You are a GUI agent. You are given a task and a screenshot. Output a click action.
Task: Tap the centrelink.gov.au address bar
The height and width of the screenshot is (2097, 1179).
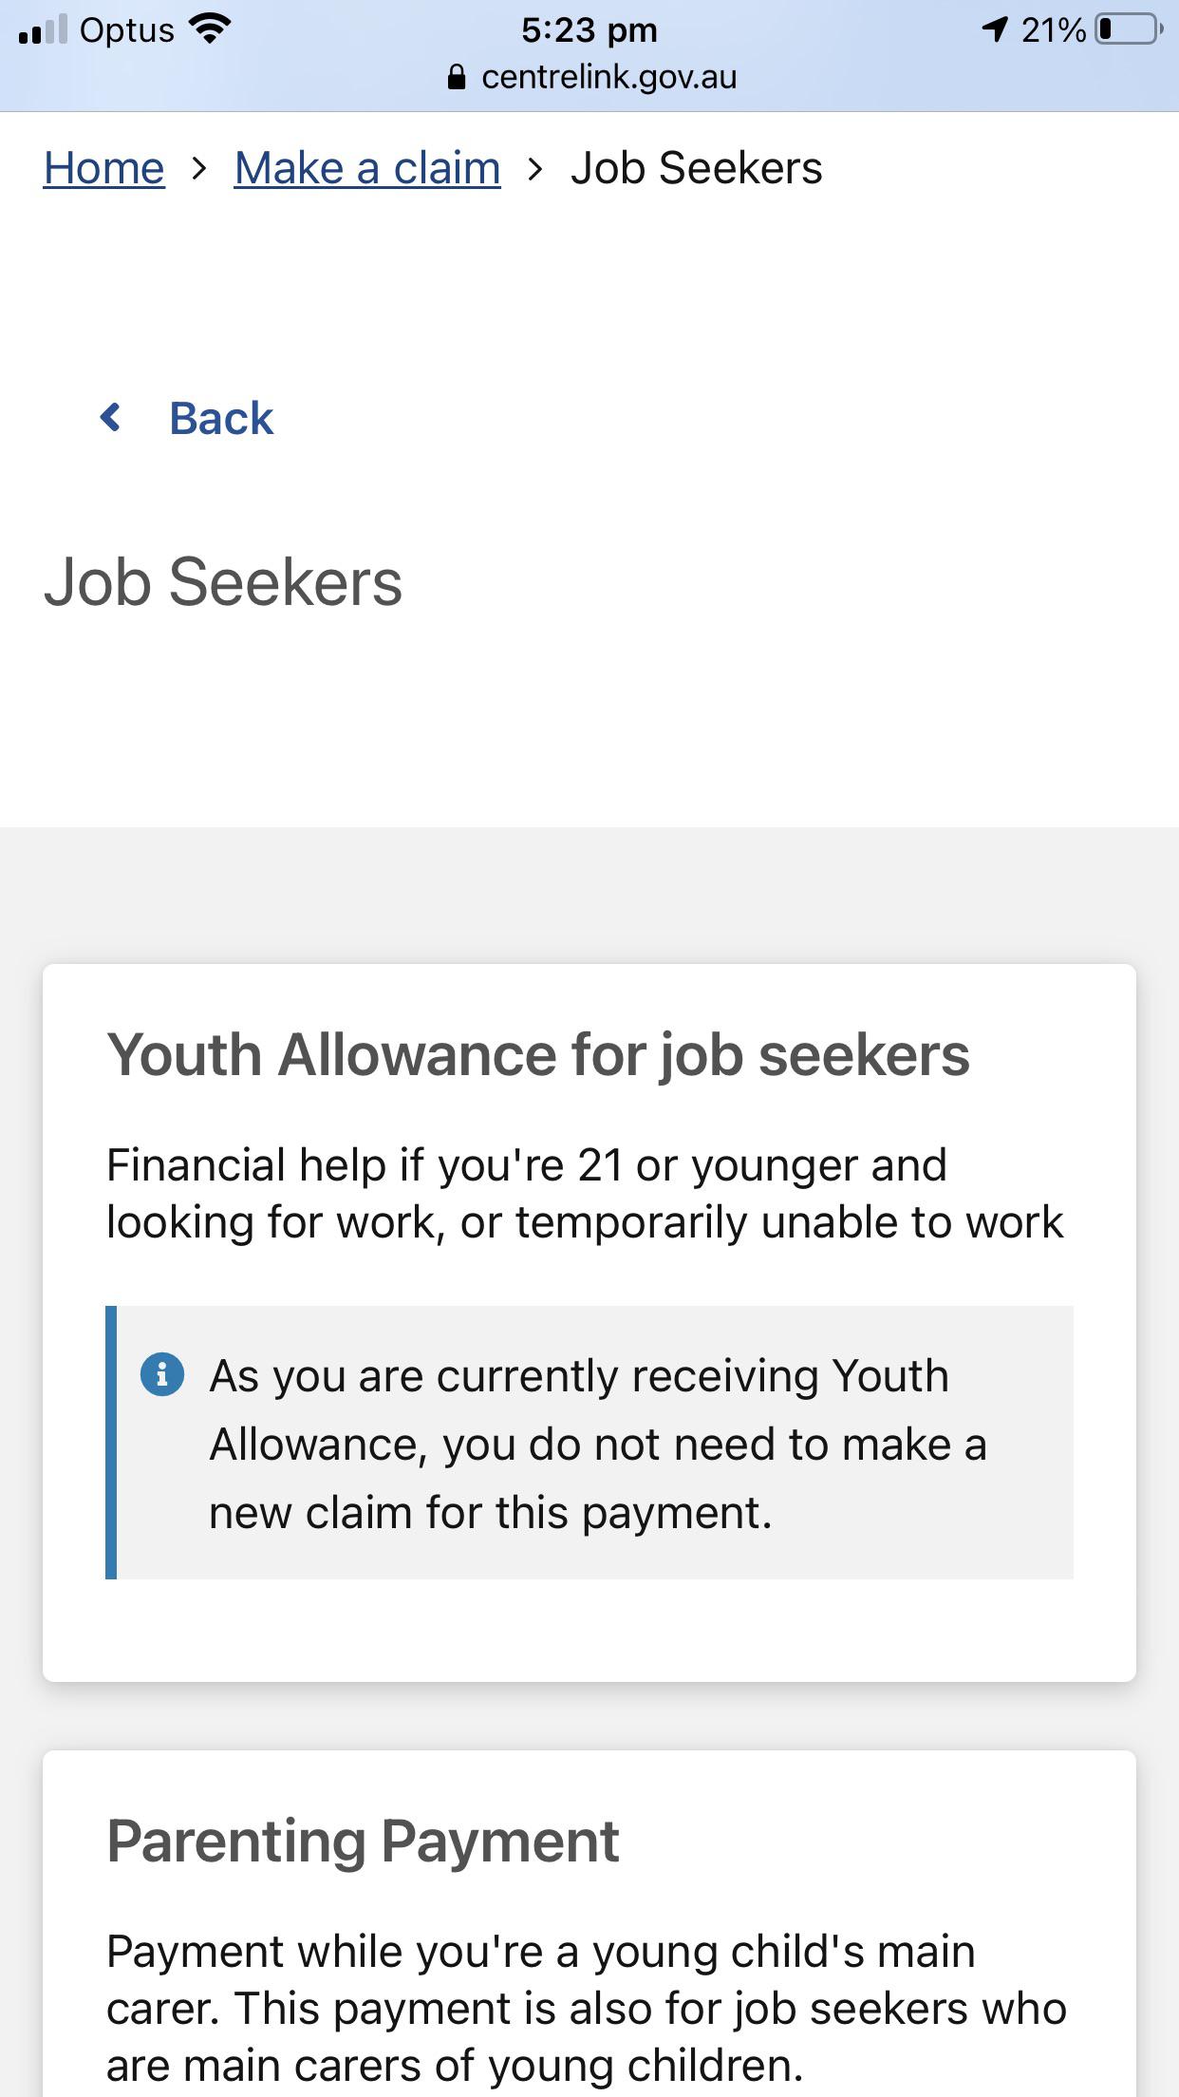pyautogui.click(x=608, y=76)
